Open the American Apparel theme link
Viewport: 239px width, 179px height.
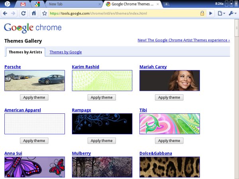[23, 110]
